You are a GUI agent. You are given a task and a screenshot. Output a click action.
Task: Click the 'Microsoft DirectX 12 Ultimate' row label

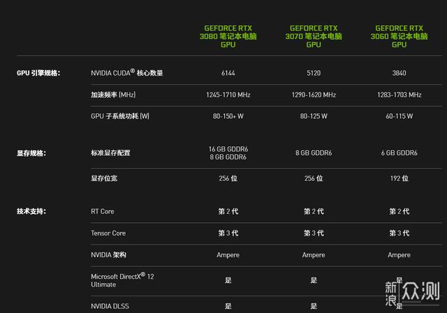coord(122,280)
